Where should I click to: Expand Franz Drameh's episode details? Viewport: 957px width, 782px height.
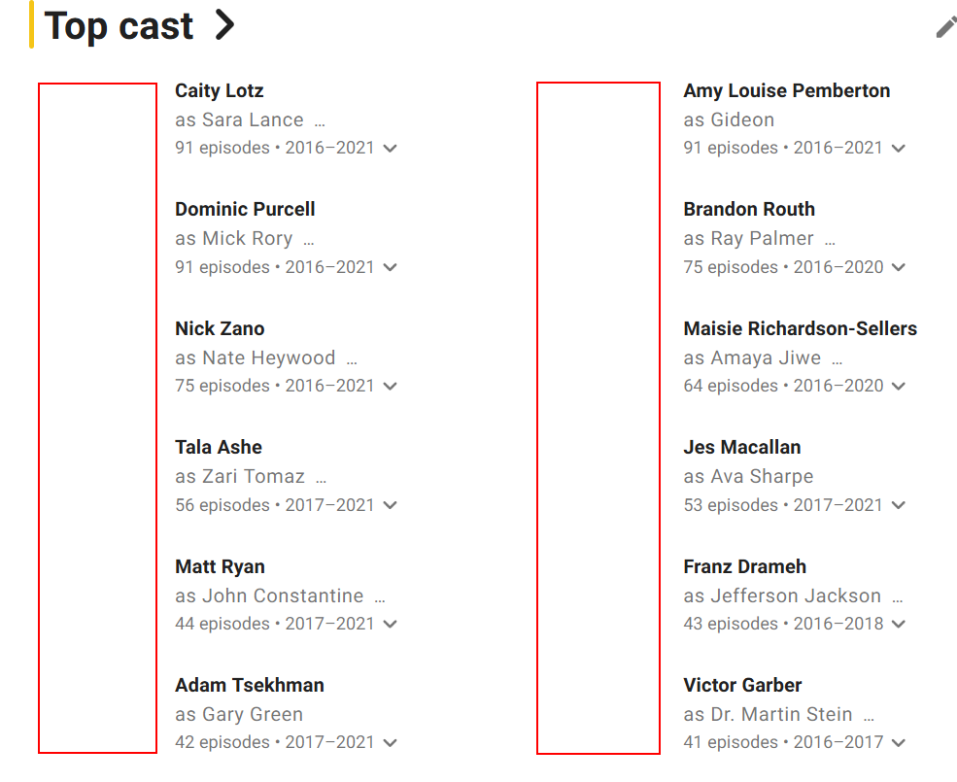click(x=898, y=624)
